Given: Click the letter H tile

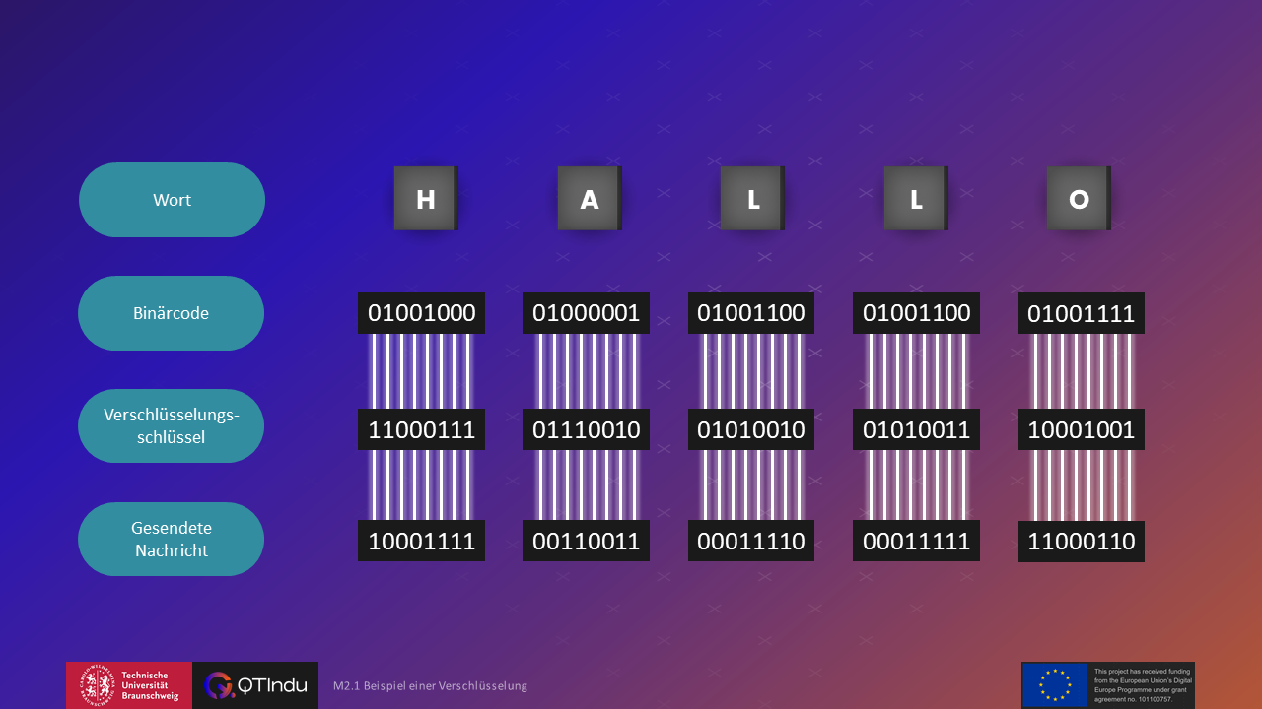Looking at the screenshot, I should (x=425, y=199).
